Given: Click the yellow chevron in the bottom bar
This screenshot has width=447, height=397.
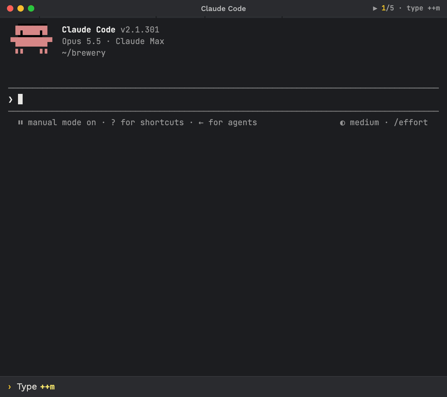Looking at the screenshot, I should coord(9,387).
